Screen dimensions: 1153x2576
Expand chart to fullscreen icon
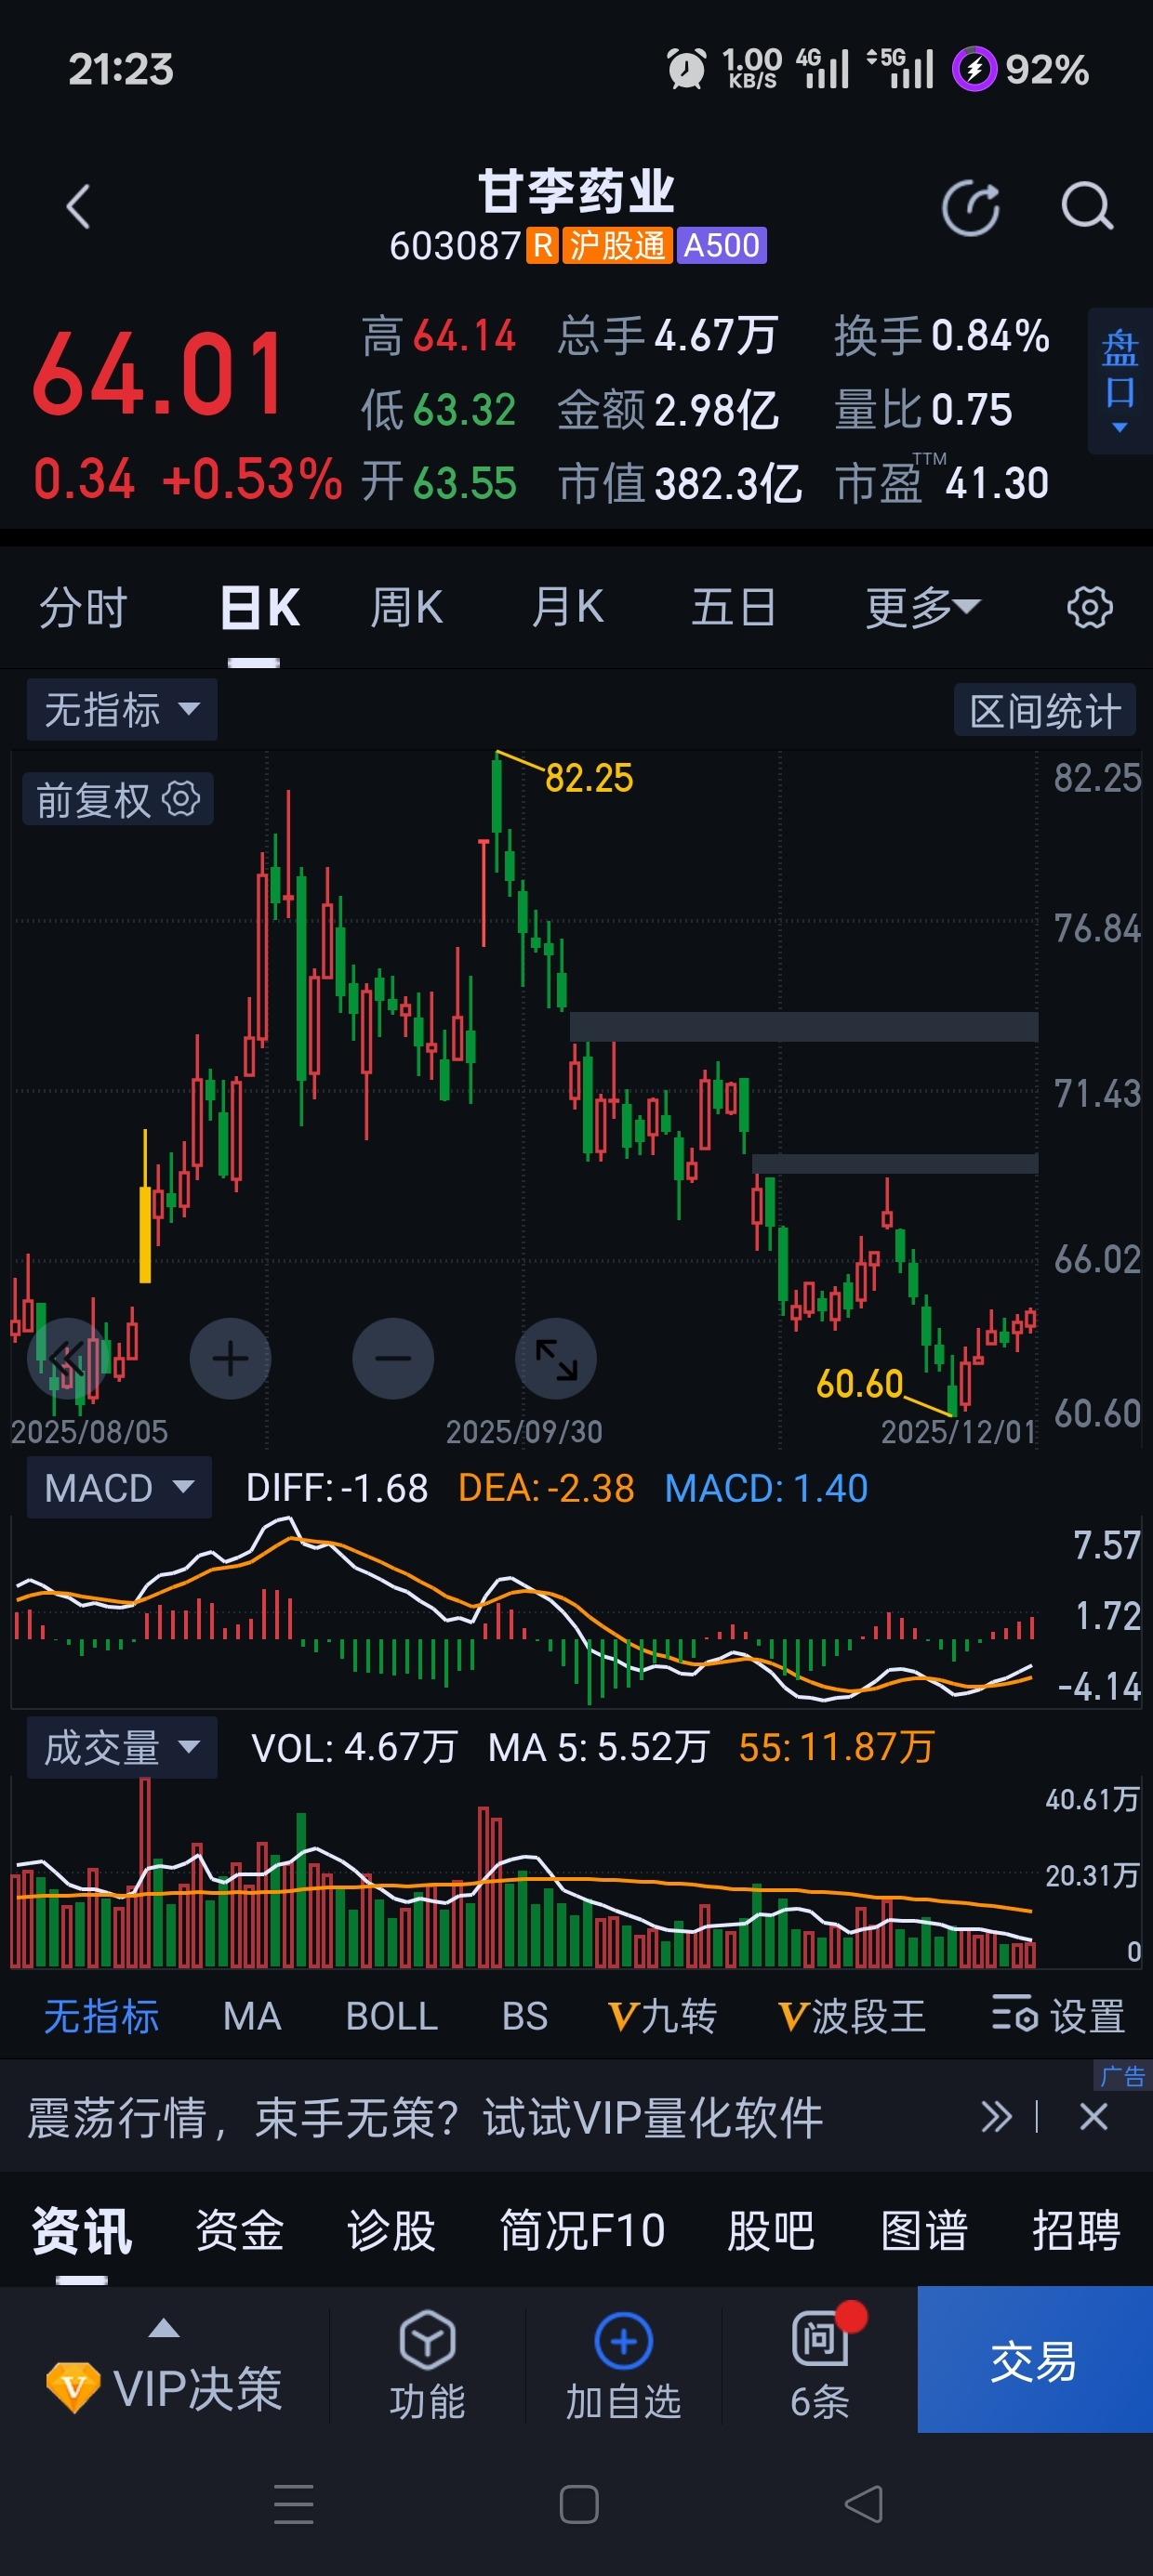pos(555,1358)
